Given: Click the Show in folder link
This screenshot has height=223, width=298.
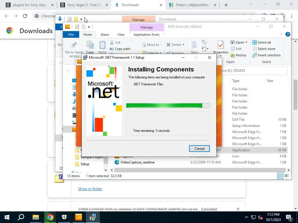Looking at the screenshot, I should [90, 189].
